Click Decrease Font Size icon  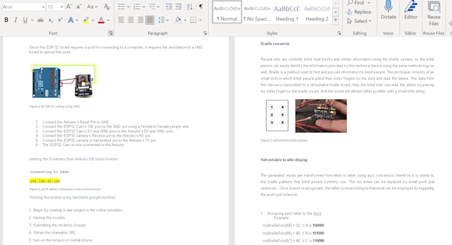[78, 7]
